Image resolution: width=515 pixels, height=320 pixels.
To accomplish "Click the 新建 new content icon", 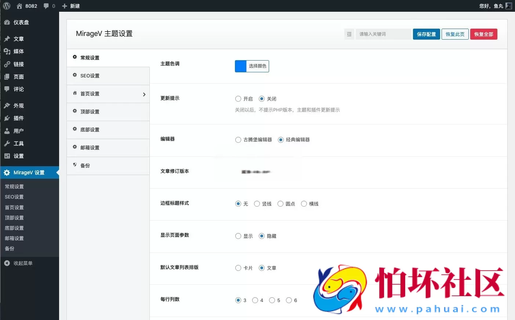I will 71,6.
